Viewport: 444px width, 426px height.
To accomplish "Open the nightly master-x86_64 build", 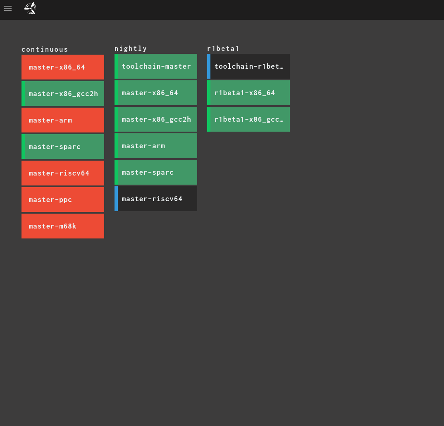I will tap(155, 92).
